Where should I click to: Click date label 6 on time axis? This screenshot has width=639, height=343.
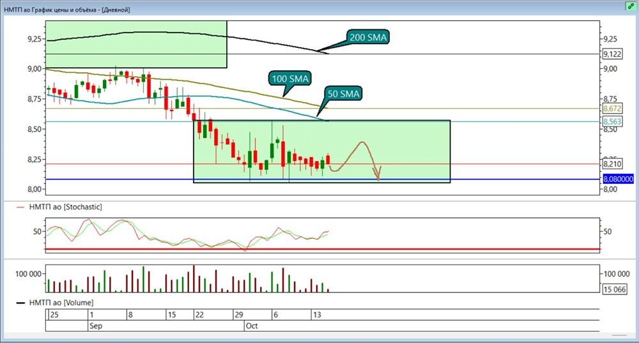click(275, 314)
